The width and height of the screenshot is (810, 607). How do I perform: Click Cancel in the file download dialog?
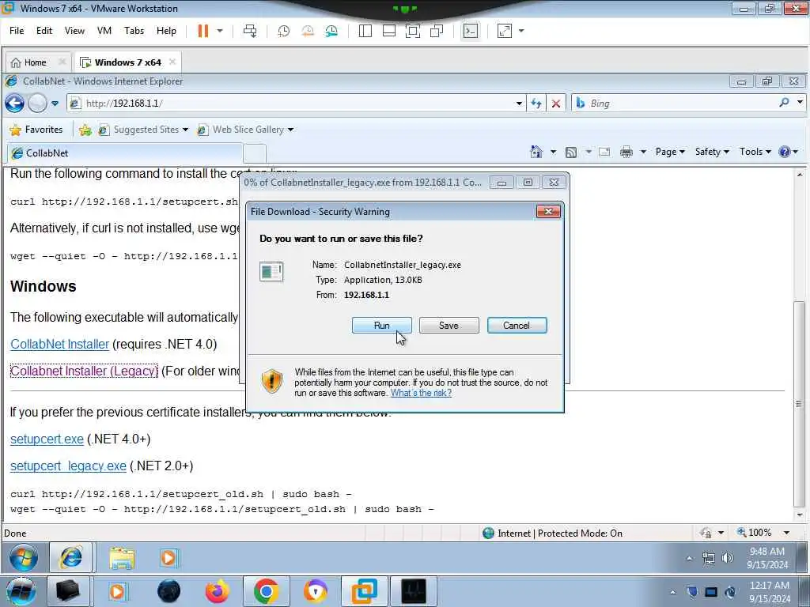pyautogui.click(x=517, y=326)
